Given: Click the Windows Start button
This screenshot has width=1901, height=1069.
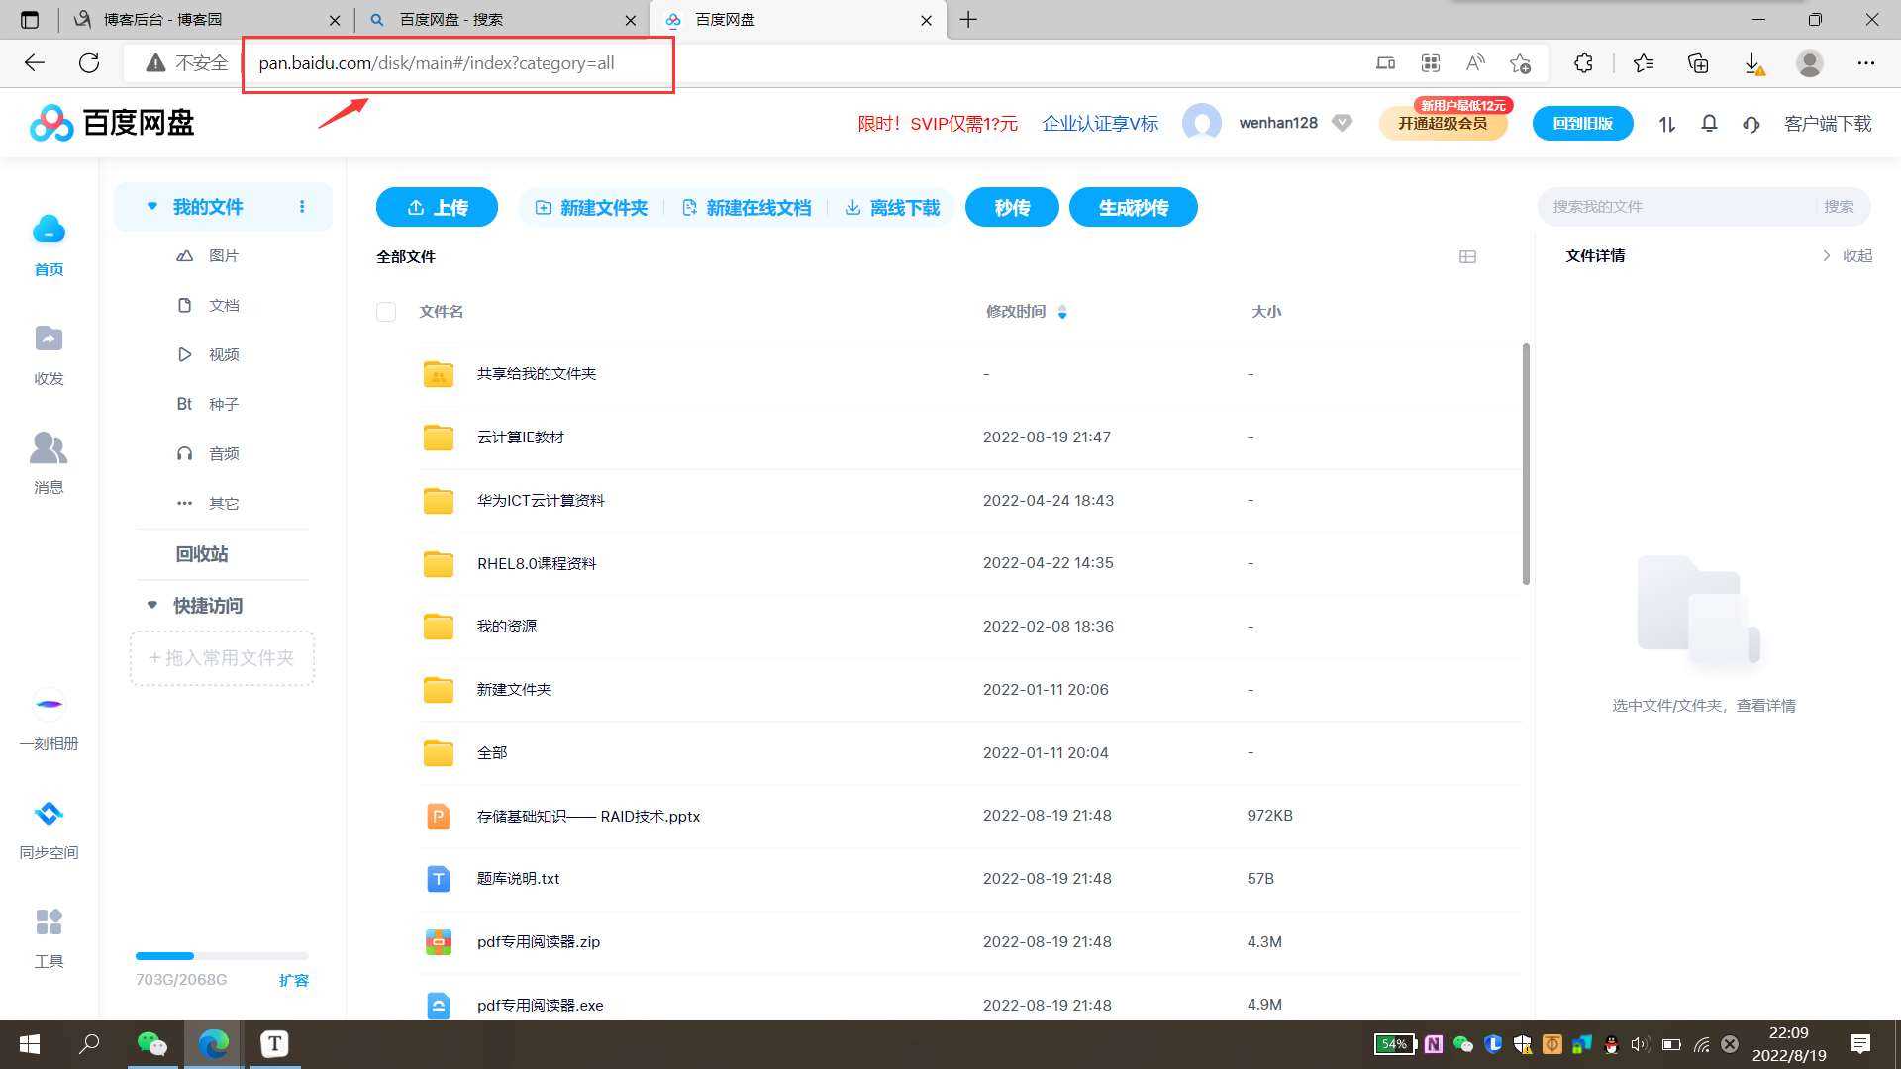Looking at the screenshot, I should [x=30, y=1044].
